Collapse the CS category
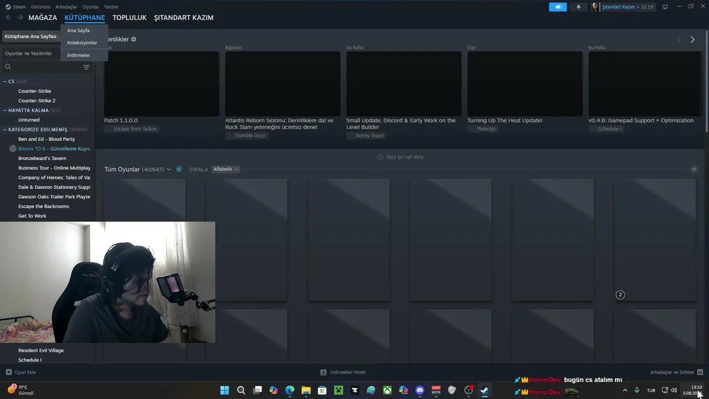 (5, 81)
